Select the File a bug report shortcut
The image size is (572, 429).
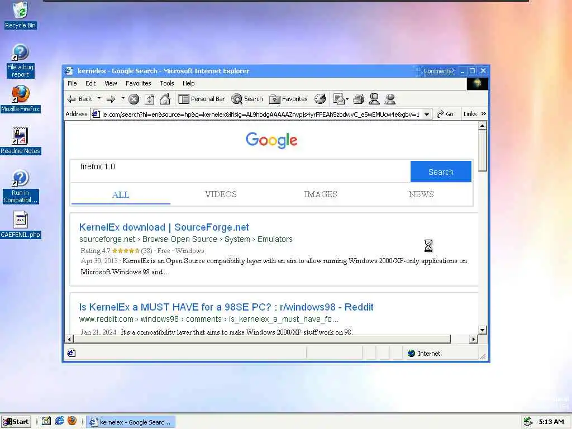[21, 60]
